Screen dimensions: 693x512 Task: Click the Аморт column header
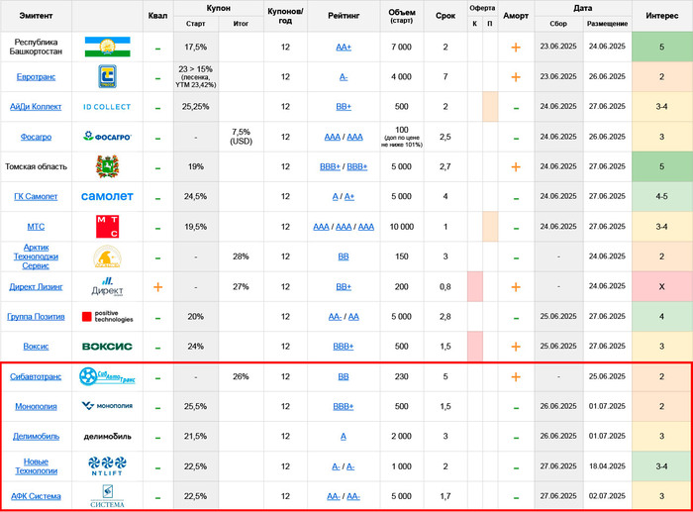(516, 16)
